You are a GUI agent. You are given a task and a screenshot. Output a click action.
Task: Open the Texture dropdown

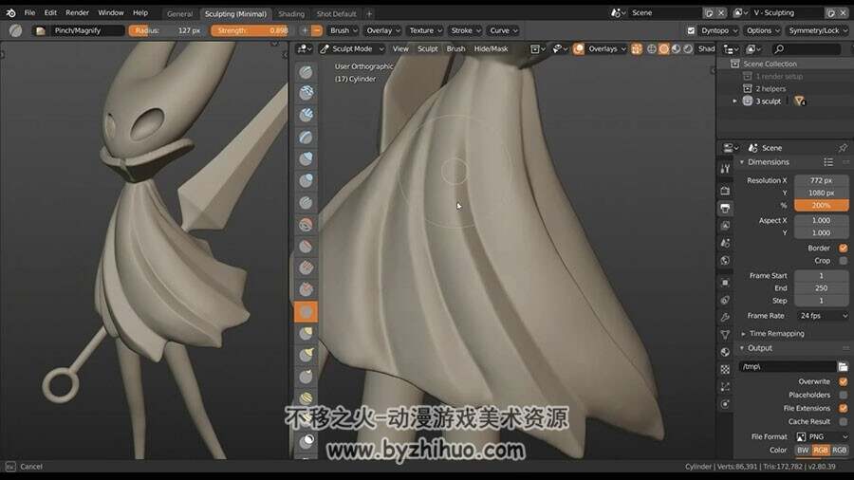(425, 30)
